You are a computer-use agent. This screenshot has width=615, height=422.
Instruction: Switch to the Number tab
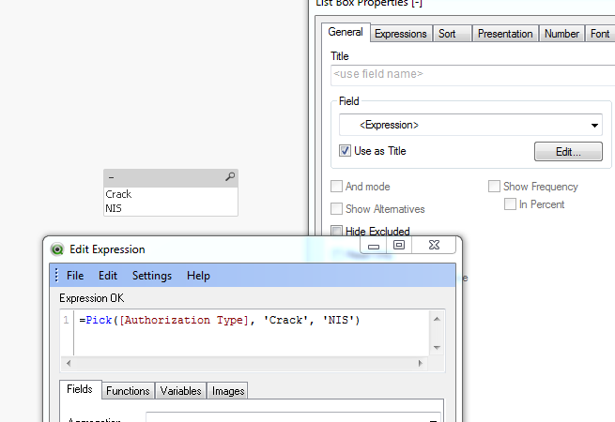coord(561,34)
